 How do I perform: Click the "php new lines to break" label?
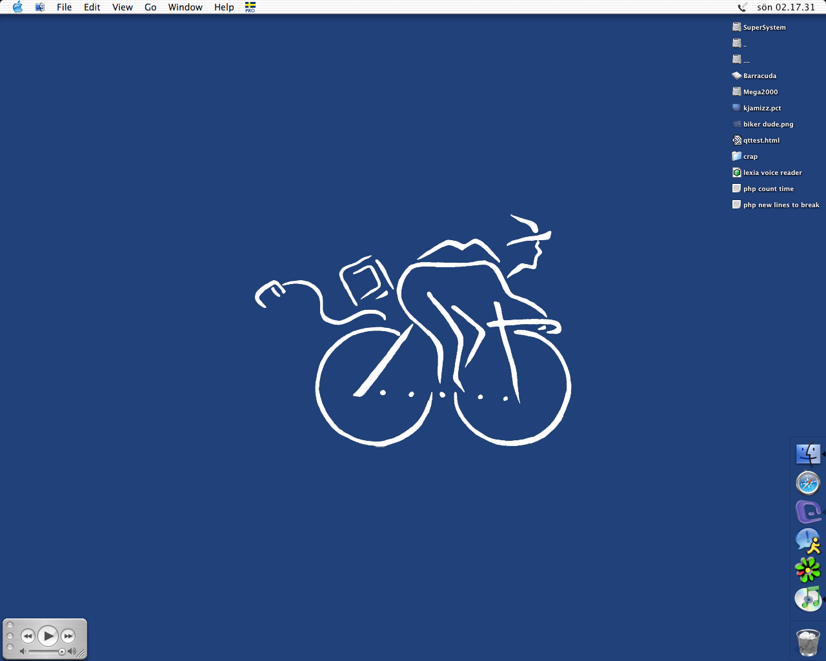pyautogui.click(x=781, y=205)
